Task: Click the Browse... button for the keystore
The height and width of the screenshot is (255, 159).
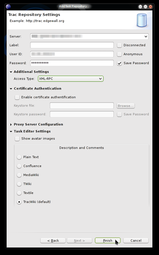Action: 126,106
